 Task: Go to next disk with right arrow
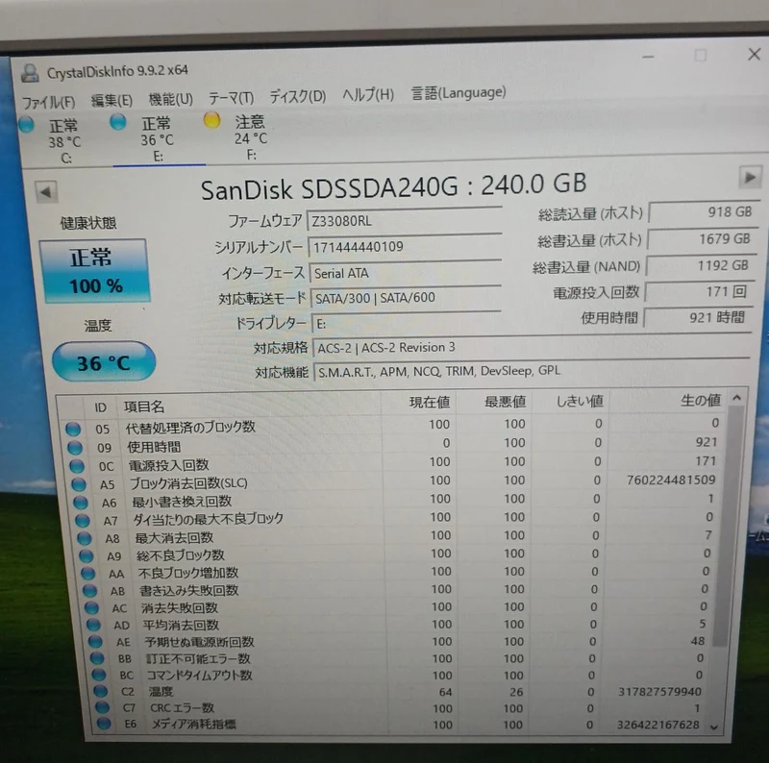[750, 177]
